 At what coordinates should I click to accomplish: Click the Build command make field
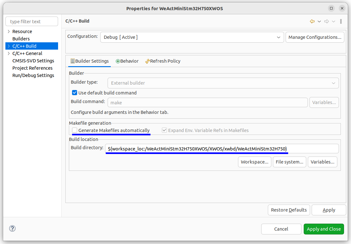click(208, 102)
